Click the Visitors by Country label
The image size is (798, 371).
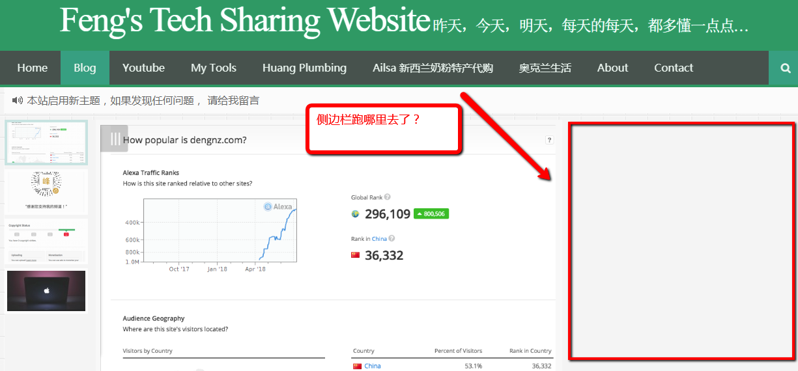[148, 351]
